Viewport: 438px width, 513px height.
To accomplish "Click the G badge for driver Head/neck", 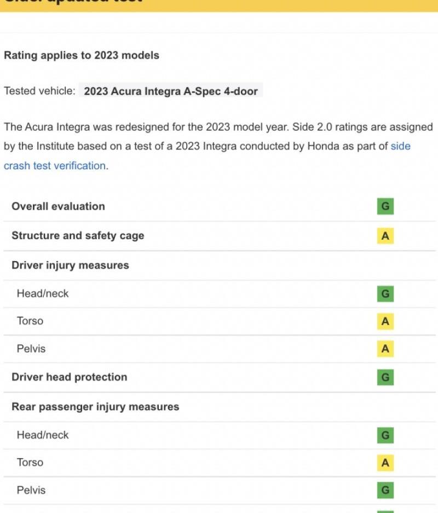I will 385,294.
